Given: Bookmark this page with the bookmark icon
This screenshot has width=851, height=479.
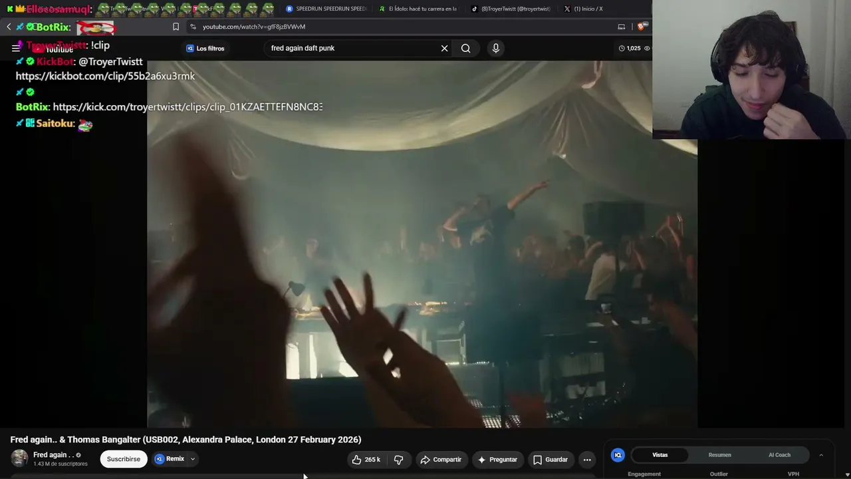Looking at the screenshot, I should pos(176,27).
